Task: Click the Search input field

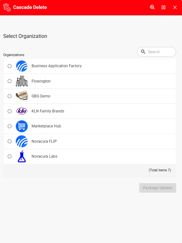Action: (157, 52)
